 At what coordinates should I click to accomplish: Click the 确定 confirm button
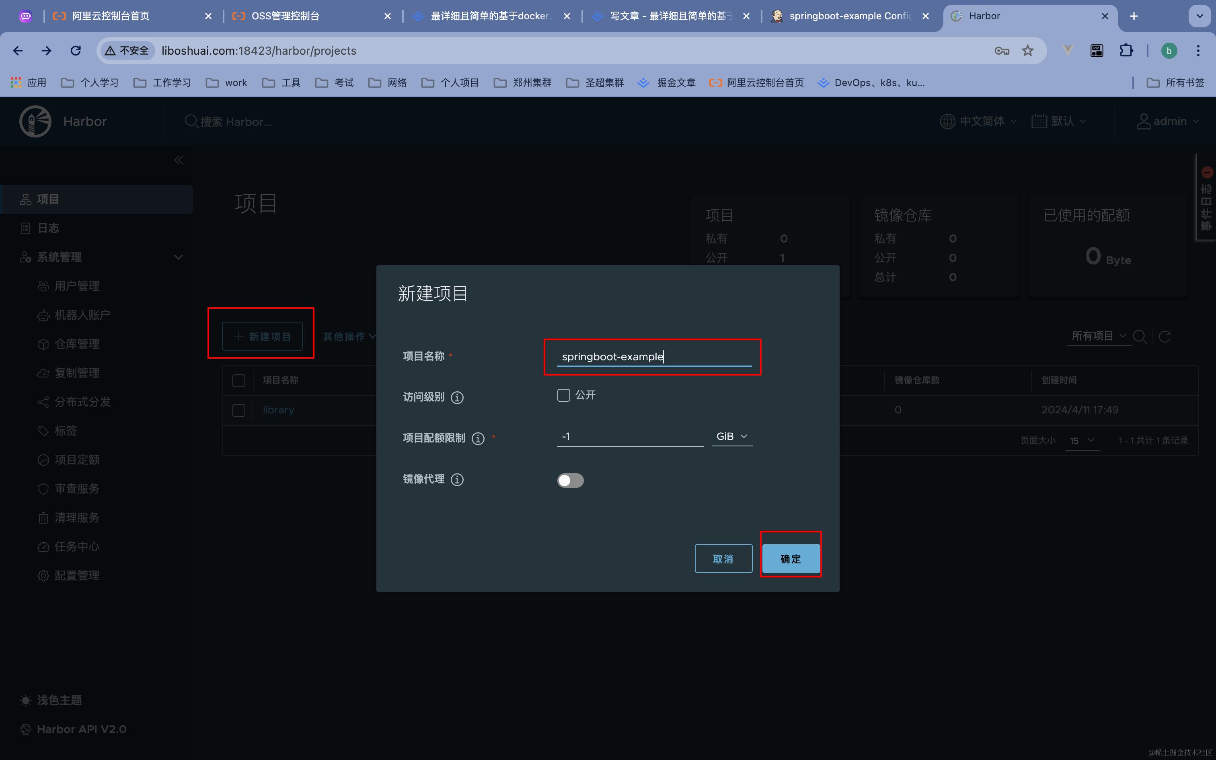coord(791,559)
